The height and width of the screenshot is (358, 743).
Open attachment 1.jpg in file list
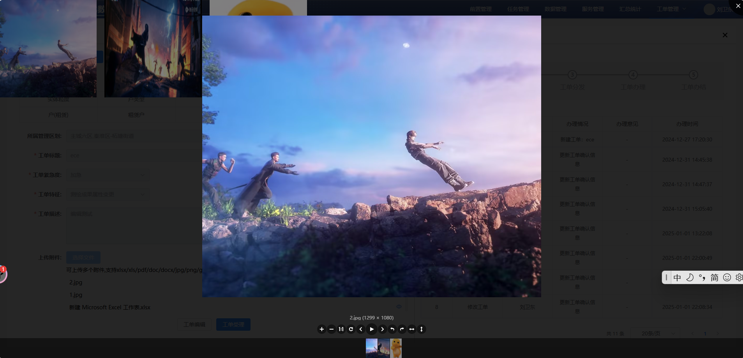[76, 295]
